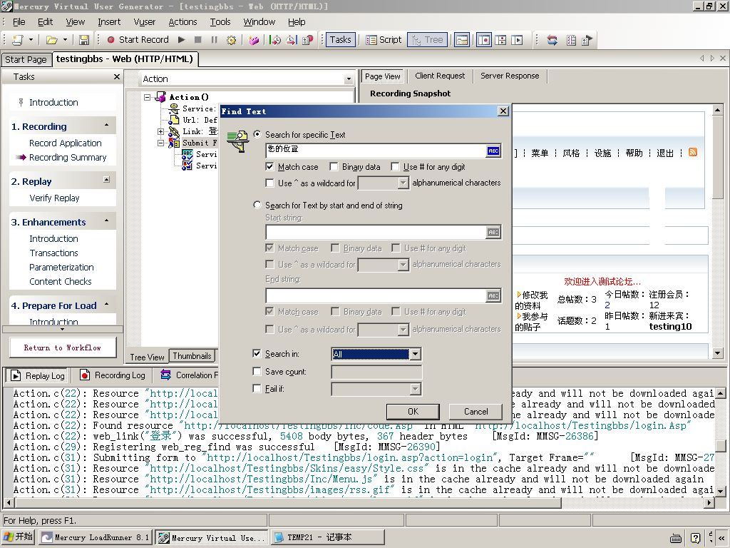The height and width of the screenshot is (548, 730).
Task: Open the Vuser menu
Action: pos(144,22)
